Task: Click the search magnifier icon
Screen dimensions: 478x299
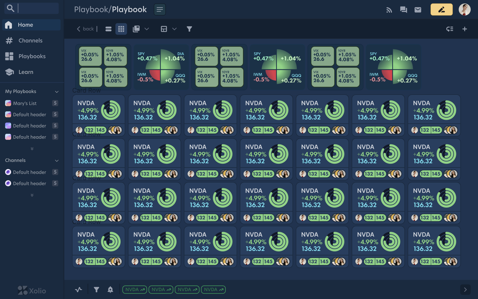Action: [x=10, y=8]
